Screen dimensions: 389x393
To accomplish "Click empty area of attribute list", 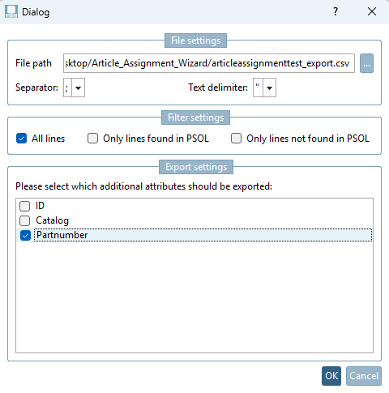I will 194,297.
